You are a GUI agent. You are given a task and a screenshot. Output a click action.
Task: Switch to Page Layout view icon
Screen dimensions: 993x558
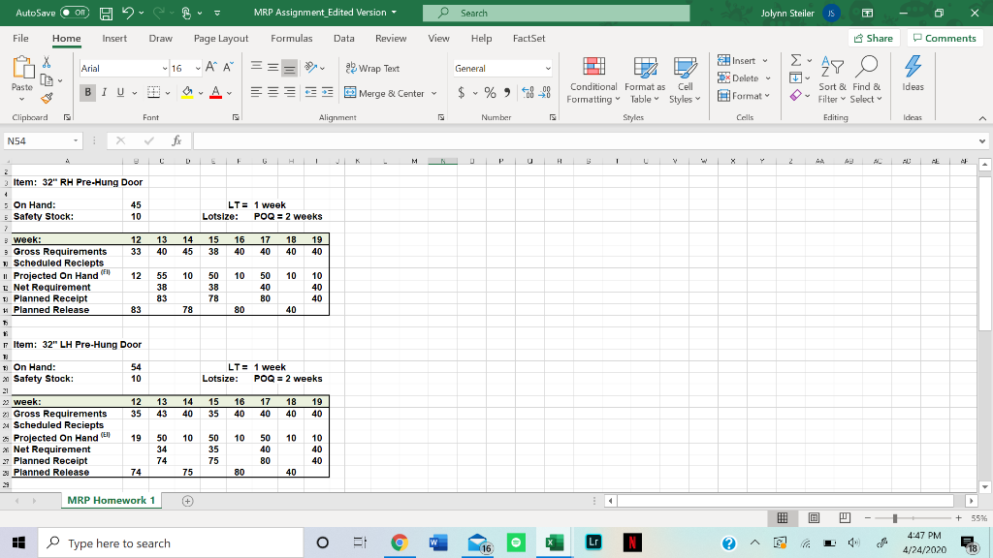814,518
